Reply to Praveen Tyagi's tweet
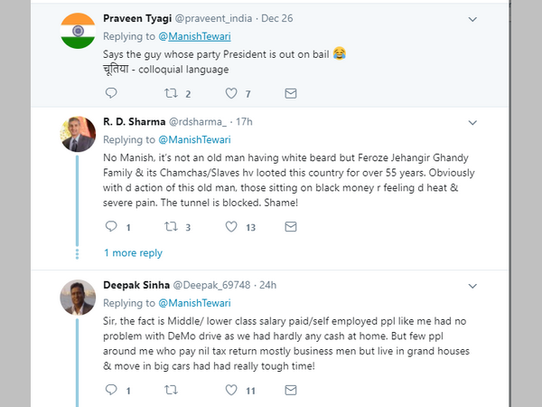The height and width of the screenshot is (407, 542). (111, 93)
